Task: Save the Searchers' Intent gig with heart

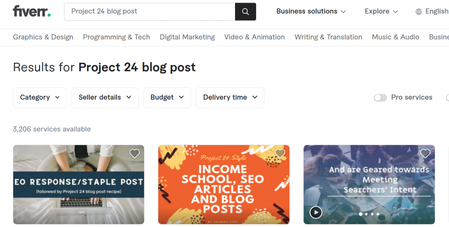Action: click(425, 154)
